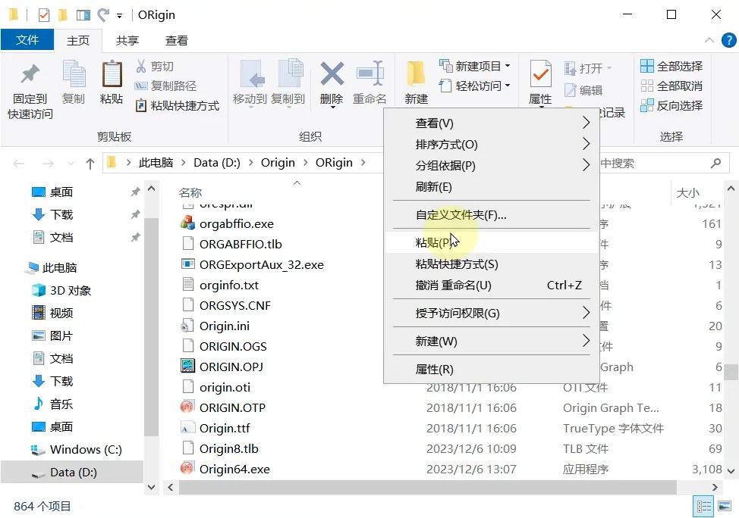The height and width of the screenshot is (518, 739).
Task: Open the File (文件) tab
Action: (27, 40)
